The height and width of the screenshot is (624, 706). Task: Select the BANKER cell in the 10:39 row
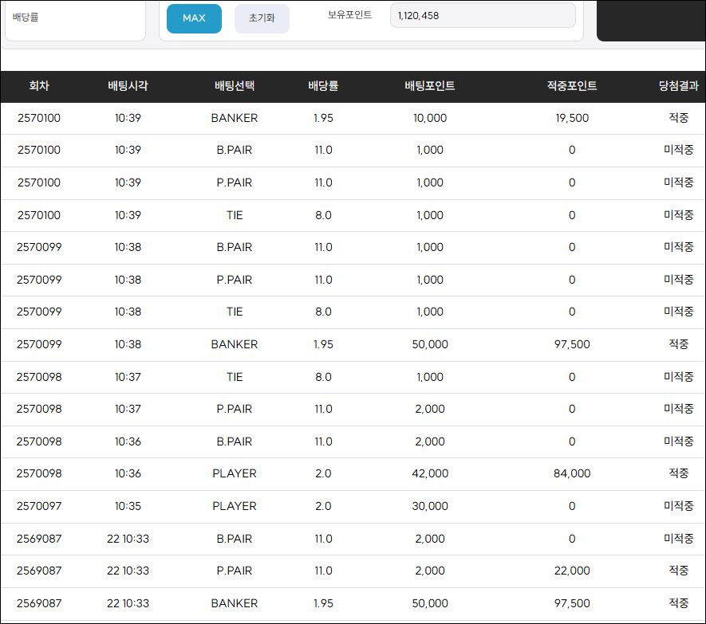pos(235,118)
